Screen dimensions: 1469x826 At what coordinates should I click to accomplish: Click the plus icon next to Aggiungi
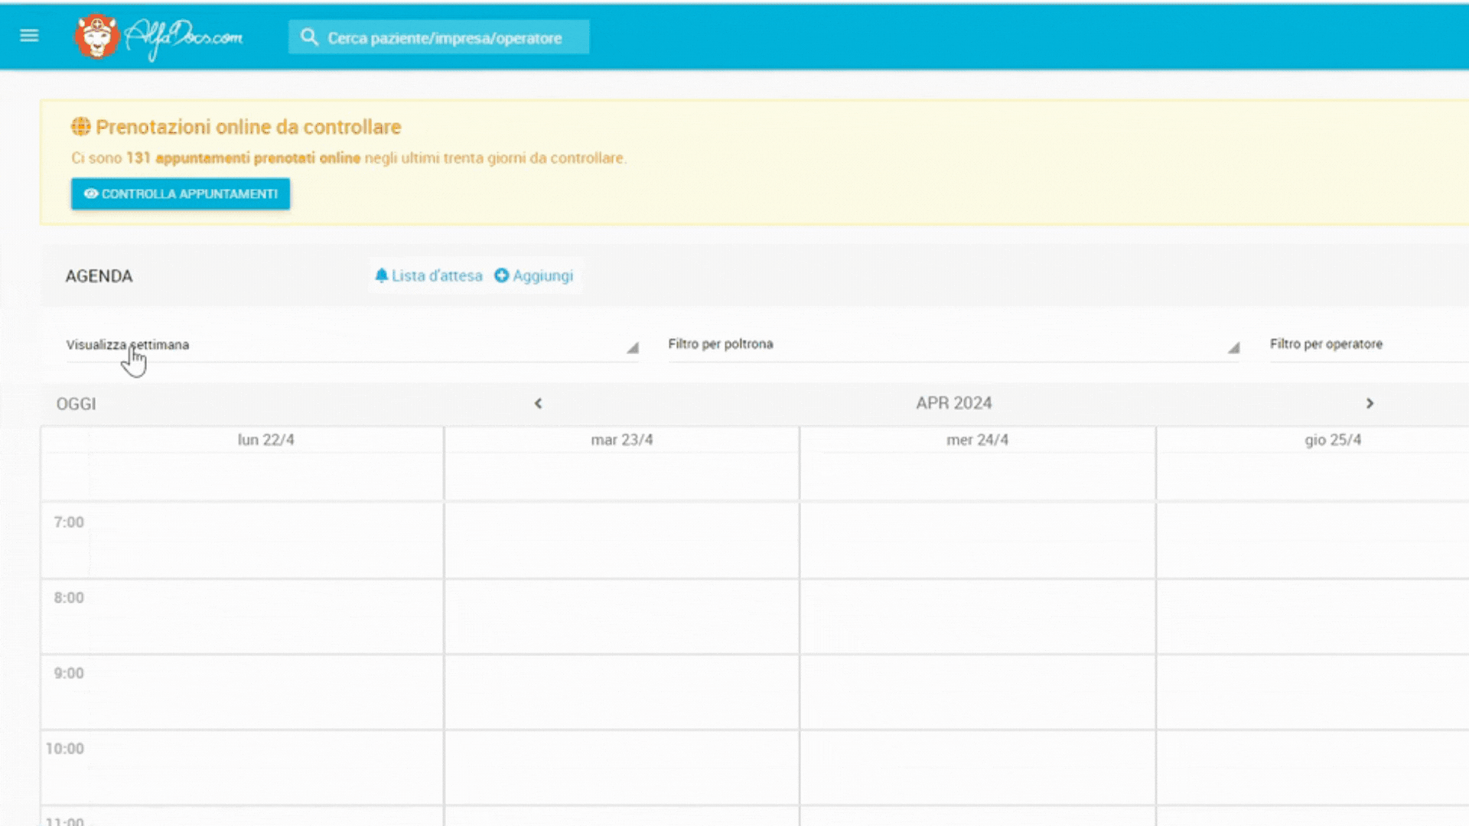(x=501, y=275)
